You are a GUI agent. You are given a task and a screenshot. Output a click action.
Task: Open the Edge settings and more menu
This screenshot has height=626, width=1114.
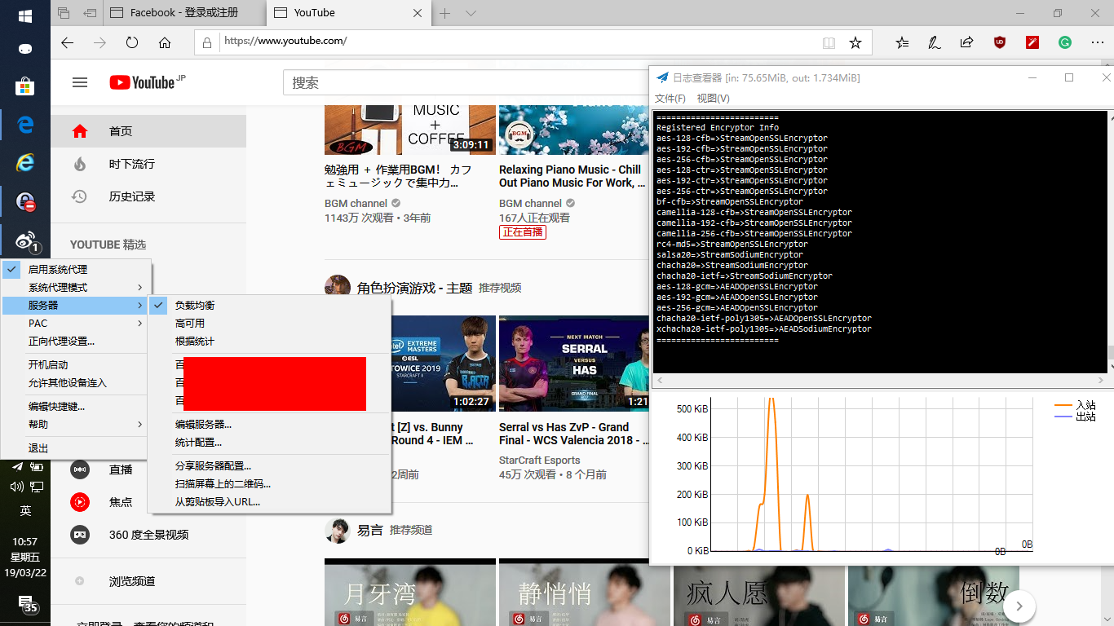(x=1097, y=42)
